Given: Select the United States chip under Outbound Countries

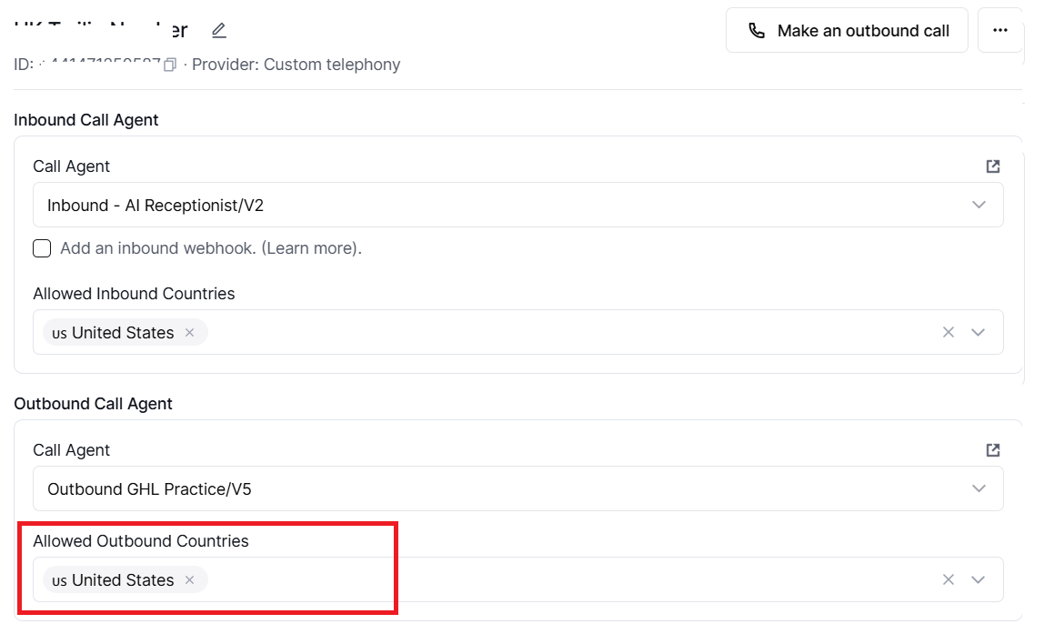Looking at the screenshot, I should click(115, 580).
